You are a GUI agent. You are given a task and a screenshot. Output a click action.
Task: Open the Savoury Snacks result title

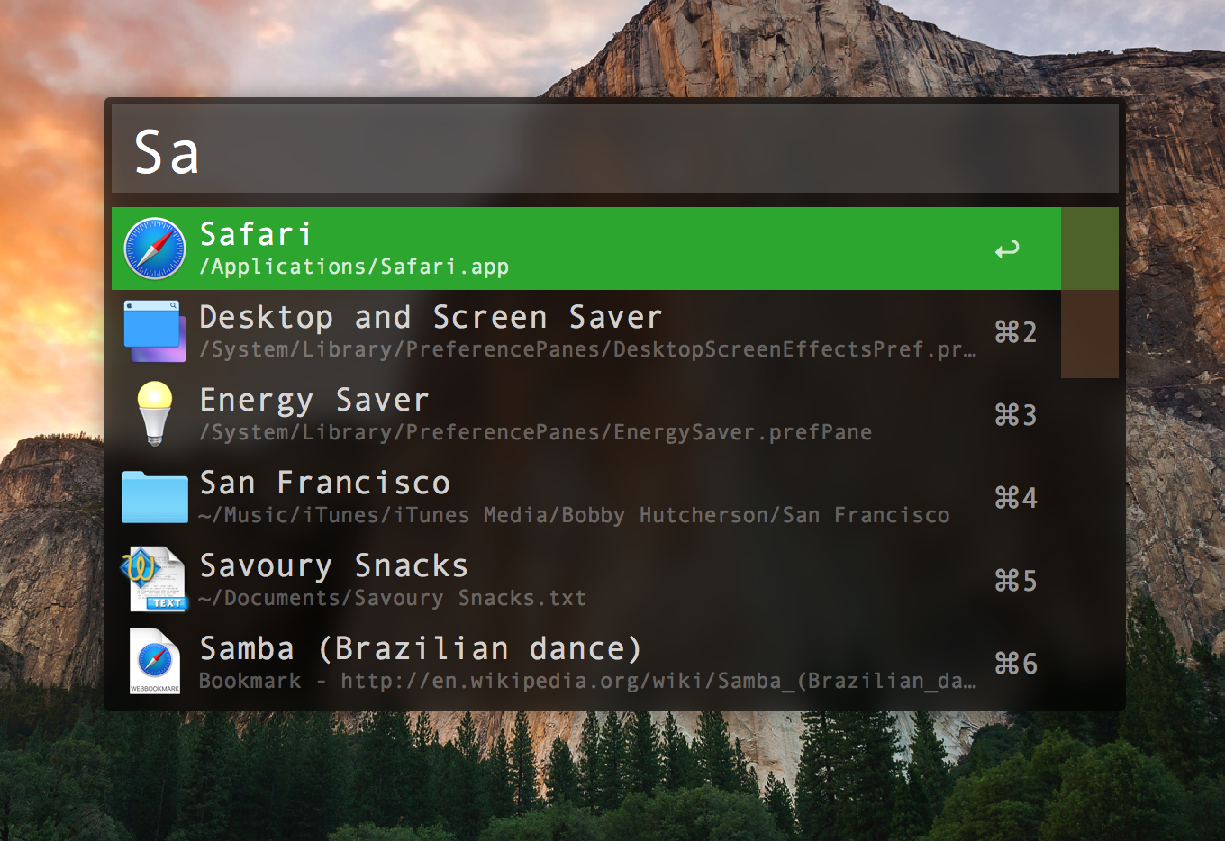click(333, 565)
